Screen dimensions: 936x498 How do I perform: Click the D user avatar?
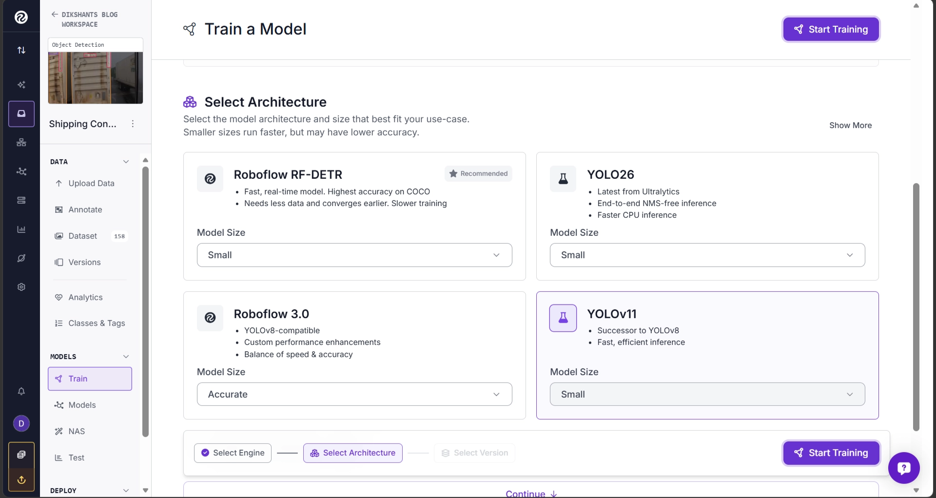coord(21,423)
